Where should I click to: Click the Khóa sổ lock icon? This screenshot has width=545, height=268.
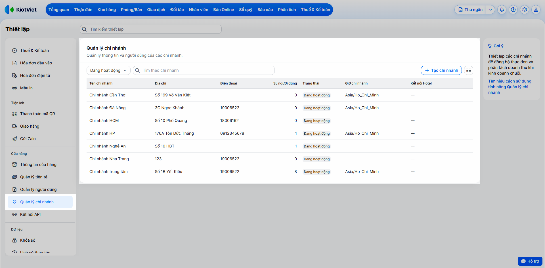tap(14, 240)
